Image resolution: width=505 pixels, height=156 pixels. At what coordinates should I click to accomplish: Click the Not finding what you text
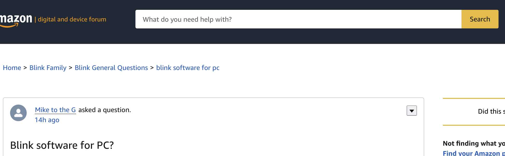tap(473, 143)
